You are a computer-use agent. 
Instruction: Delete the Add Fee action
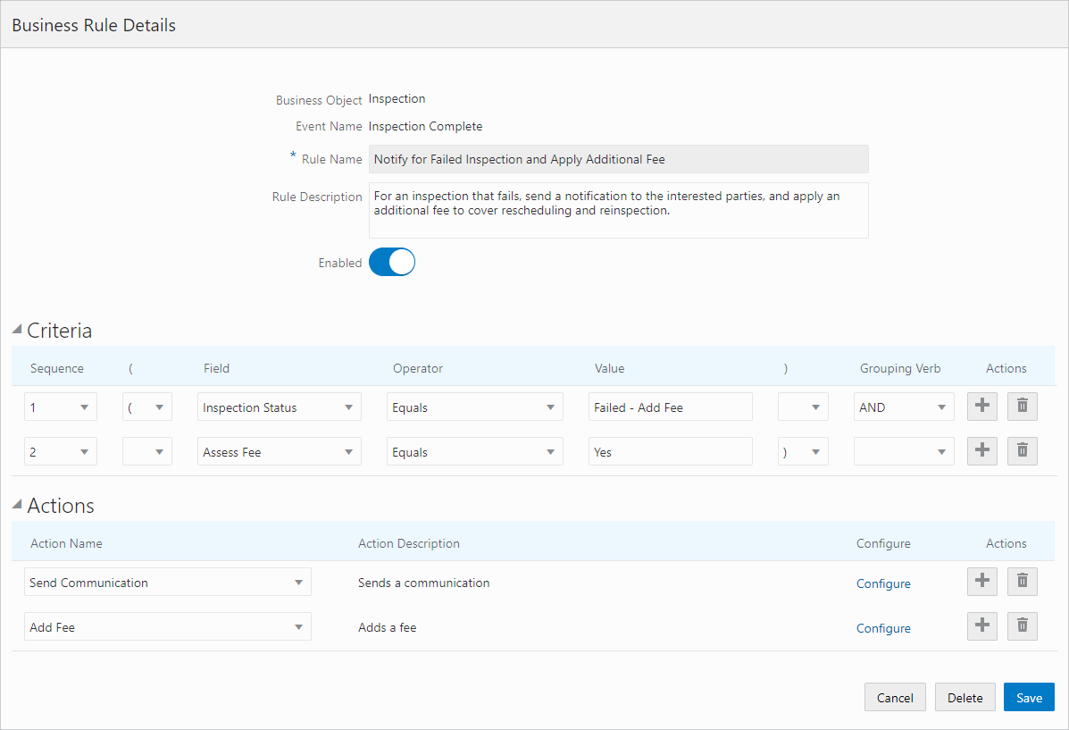(1022, 625)
